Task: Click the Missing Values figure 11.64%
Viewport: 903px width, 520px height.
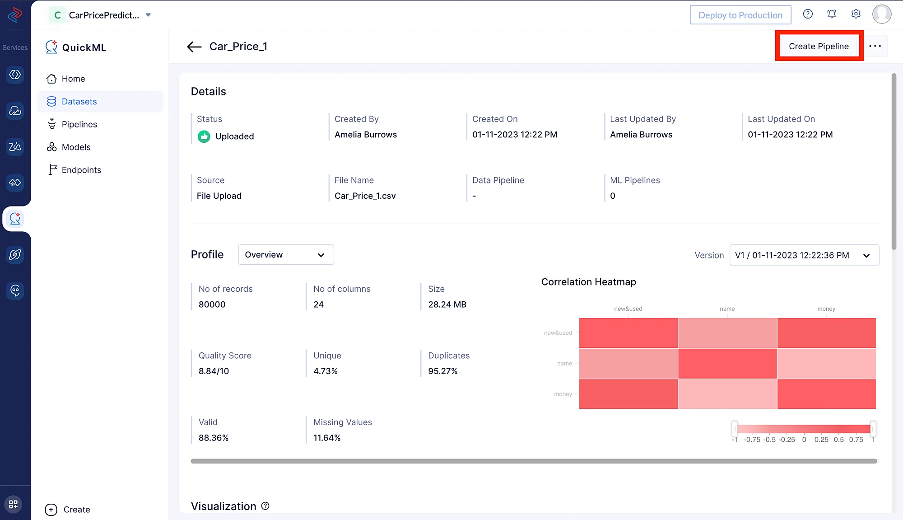Action: click(327, 438)
